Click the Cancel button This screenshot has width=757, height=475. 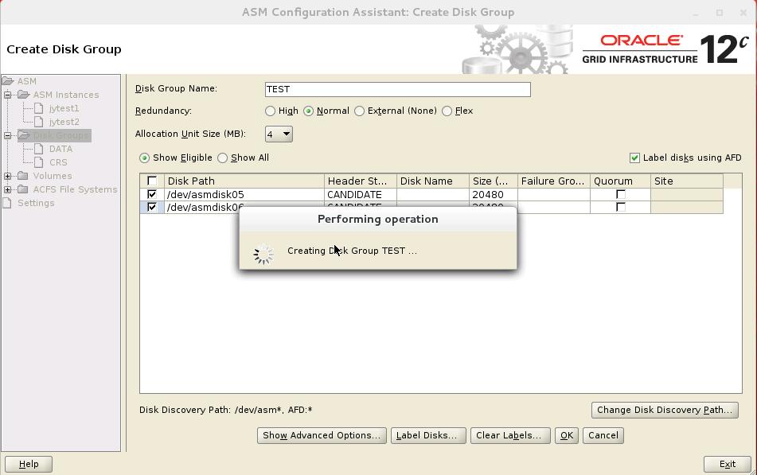tap(603, 435)
